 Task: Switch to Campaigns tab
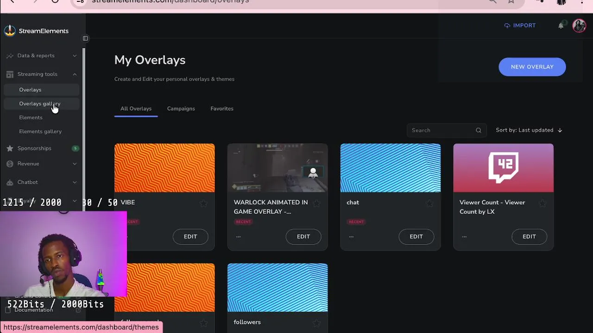(x=181, y=109)
